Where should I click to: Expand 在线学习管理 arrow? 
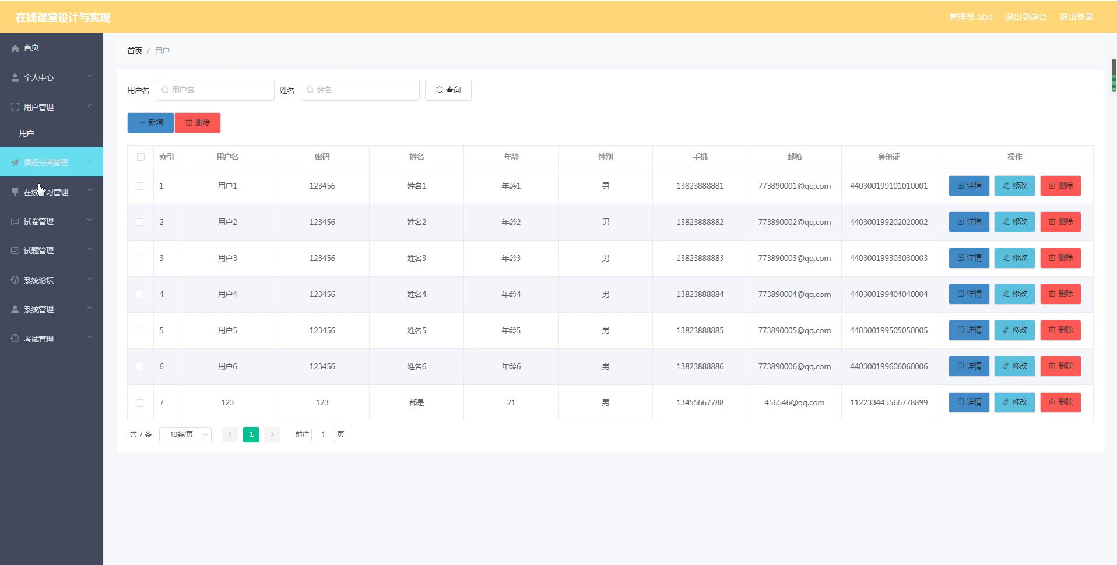(x=90, y=190)
